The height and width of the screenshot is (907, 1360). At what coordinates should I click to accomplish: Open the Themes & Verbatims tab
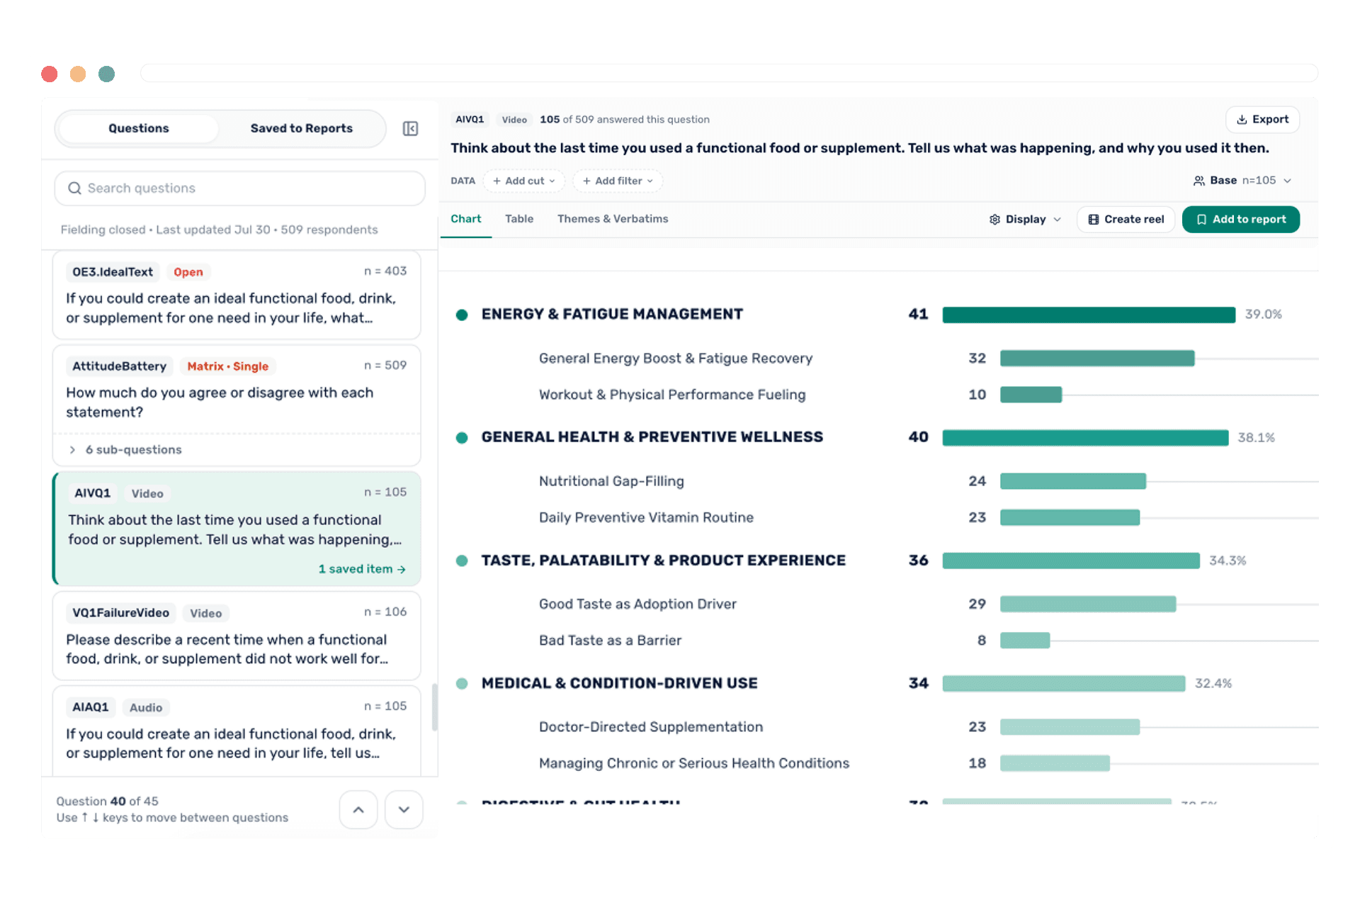pos(613,219)
